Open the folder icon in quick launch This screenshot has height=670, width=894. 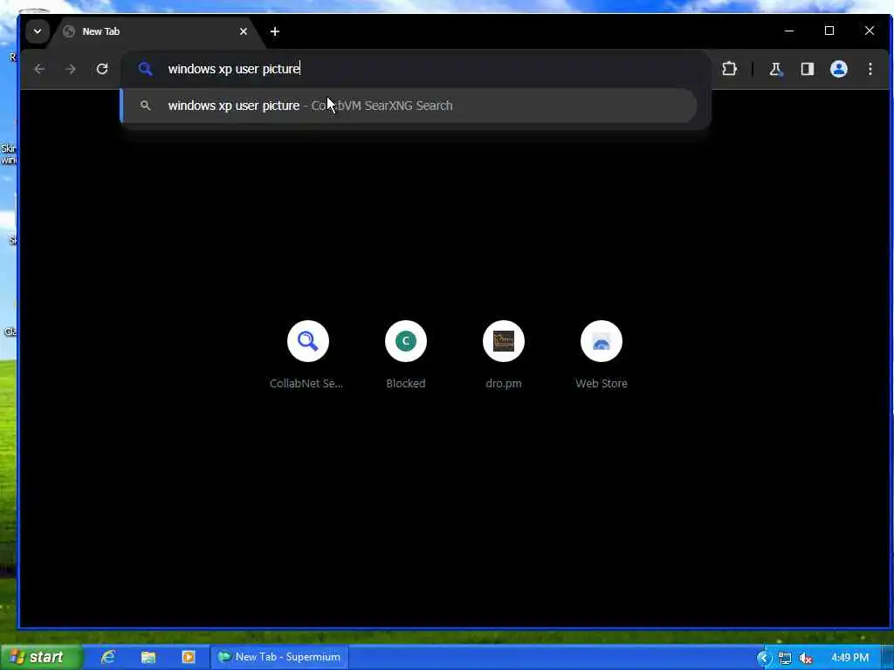[148, 657]
